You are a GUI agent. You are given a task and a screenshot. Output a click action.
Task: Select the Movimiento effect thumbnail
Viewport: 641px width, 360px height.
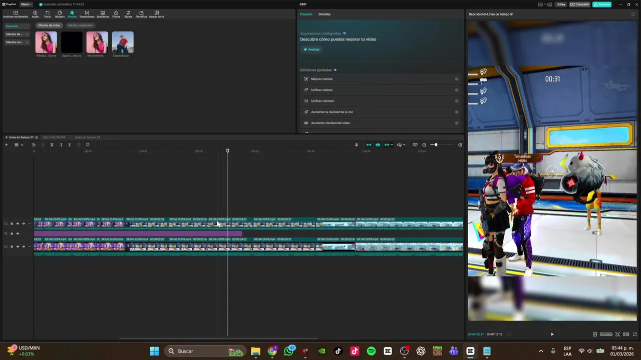tap(97, 42)
